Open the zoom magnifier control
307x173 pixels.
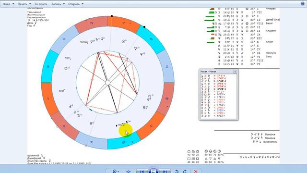(116, 172)
